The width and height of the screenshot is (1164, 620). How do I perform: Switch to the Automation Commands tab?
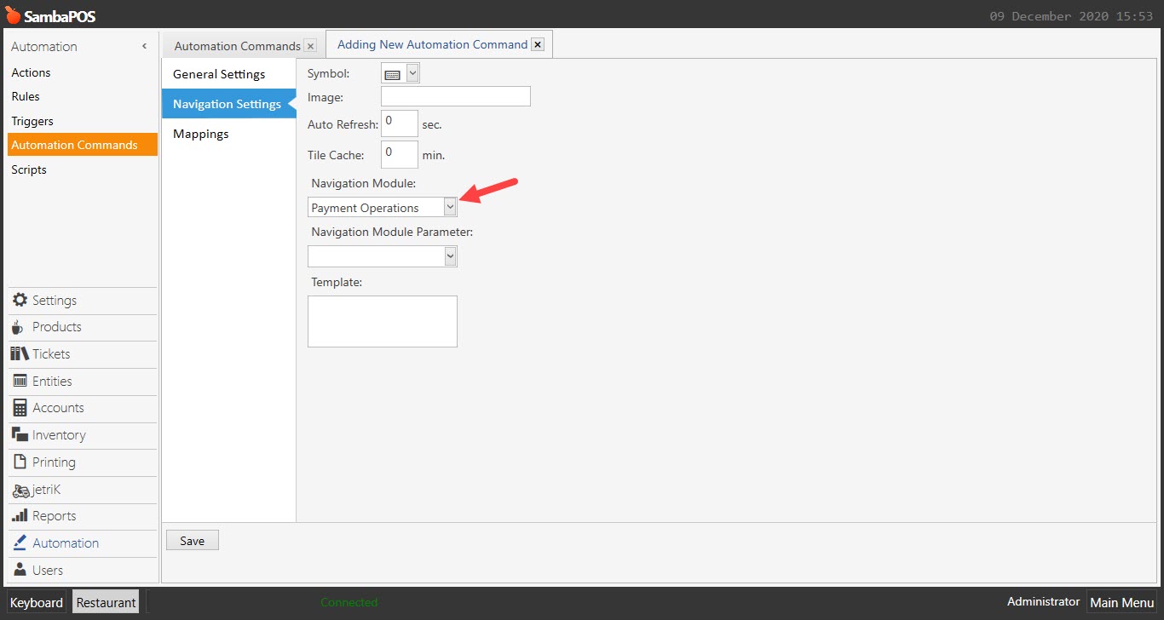pyautogui.click(x=236, y=45)
